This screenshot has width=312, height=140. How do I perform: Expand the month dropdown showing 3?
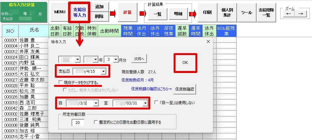click(x=116, y=59)
